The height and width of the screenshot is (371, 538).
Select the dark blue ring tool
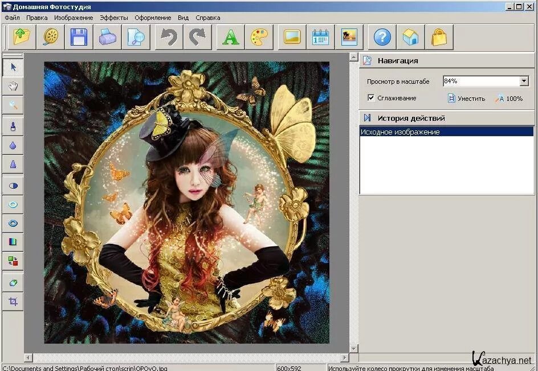coord(13,223)
